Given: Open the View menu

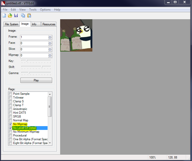Looking at the screenshot, I should 22,10.
